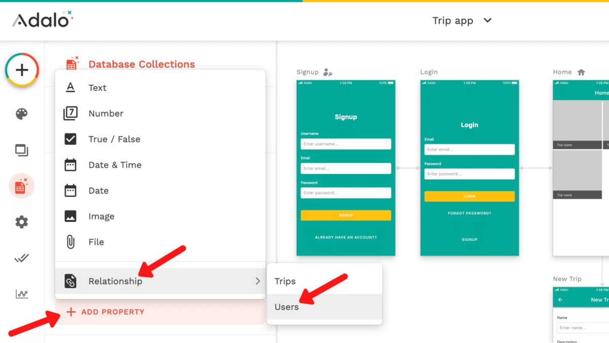Click the Signup screen Enter password field
This screenshot has width=609, height=343.
346,193
